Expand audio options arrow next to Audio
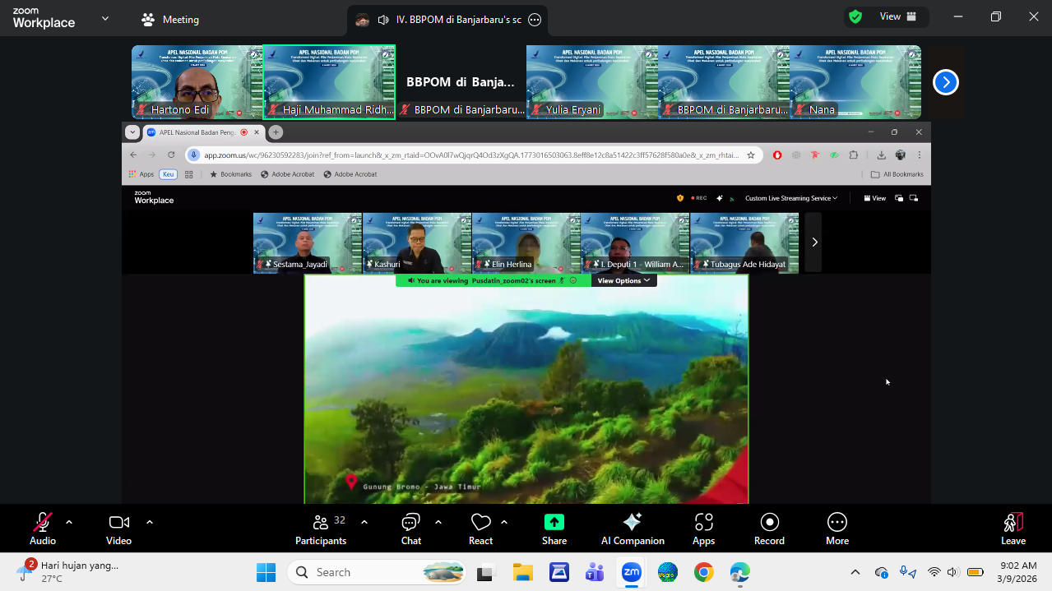This screenshot has height=591, width=1052. point(69,522)
